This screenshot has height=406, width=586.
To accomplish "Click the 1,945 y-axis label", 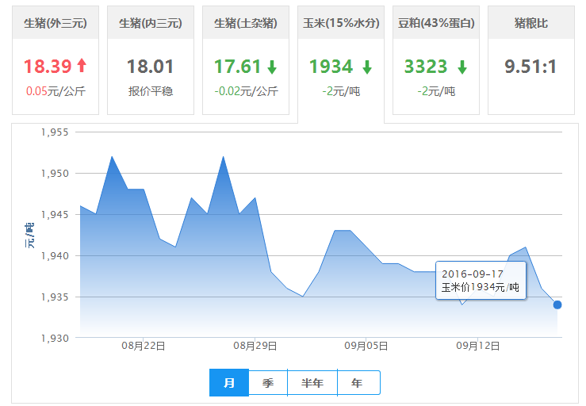I will point(55,215).
